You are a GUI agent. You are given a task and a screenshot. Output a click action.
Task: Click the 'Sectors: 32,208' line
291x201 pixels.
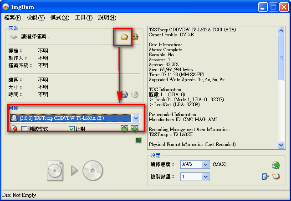click(x=163, y=65)
